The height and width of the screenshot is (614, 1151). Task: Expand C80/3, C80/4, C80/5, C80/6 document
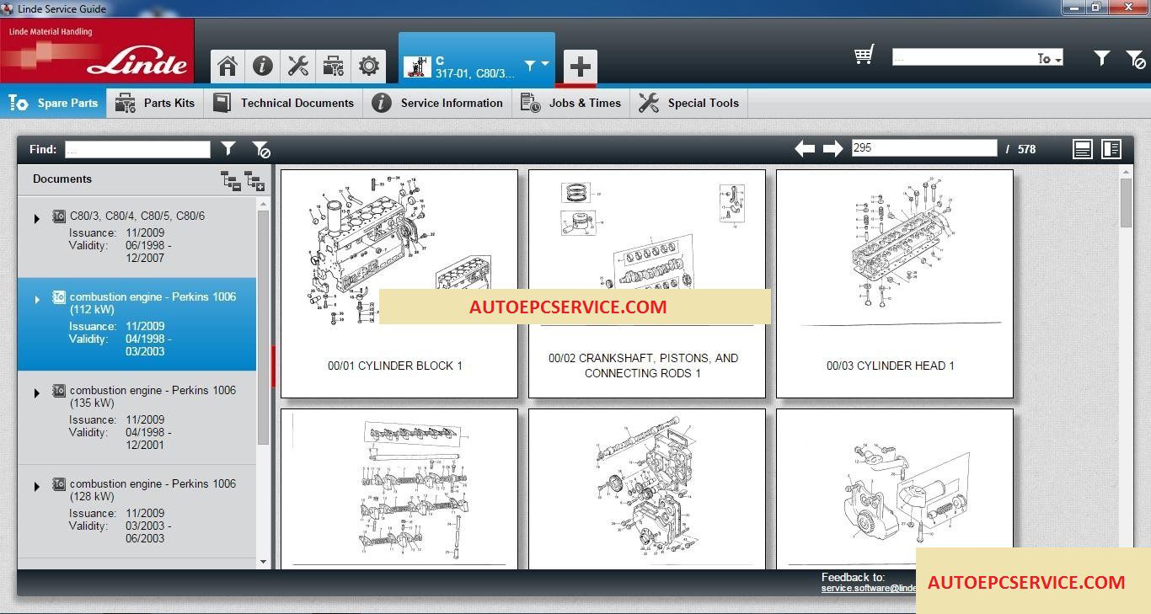(x=37, y=219)
